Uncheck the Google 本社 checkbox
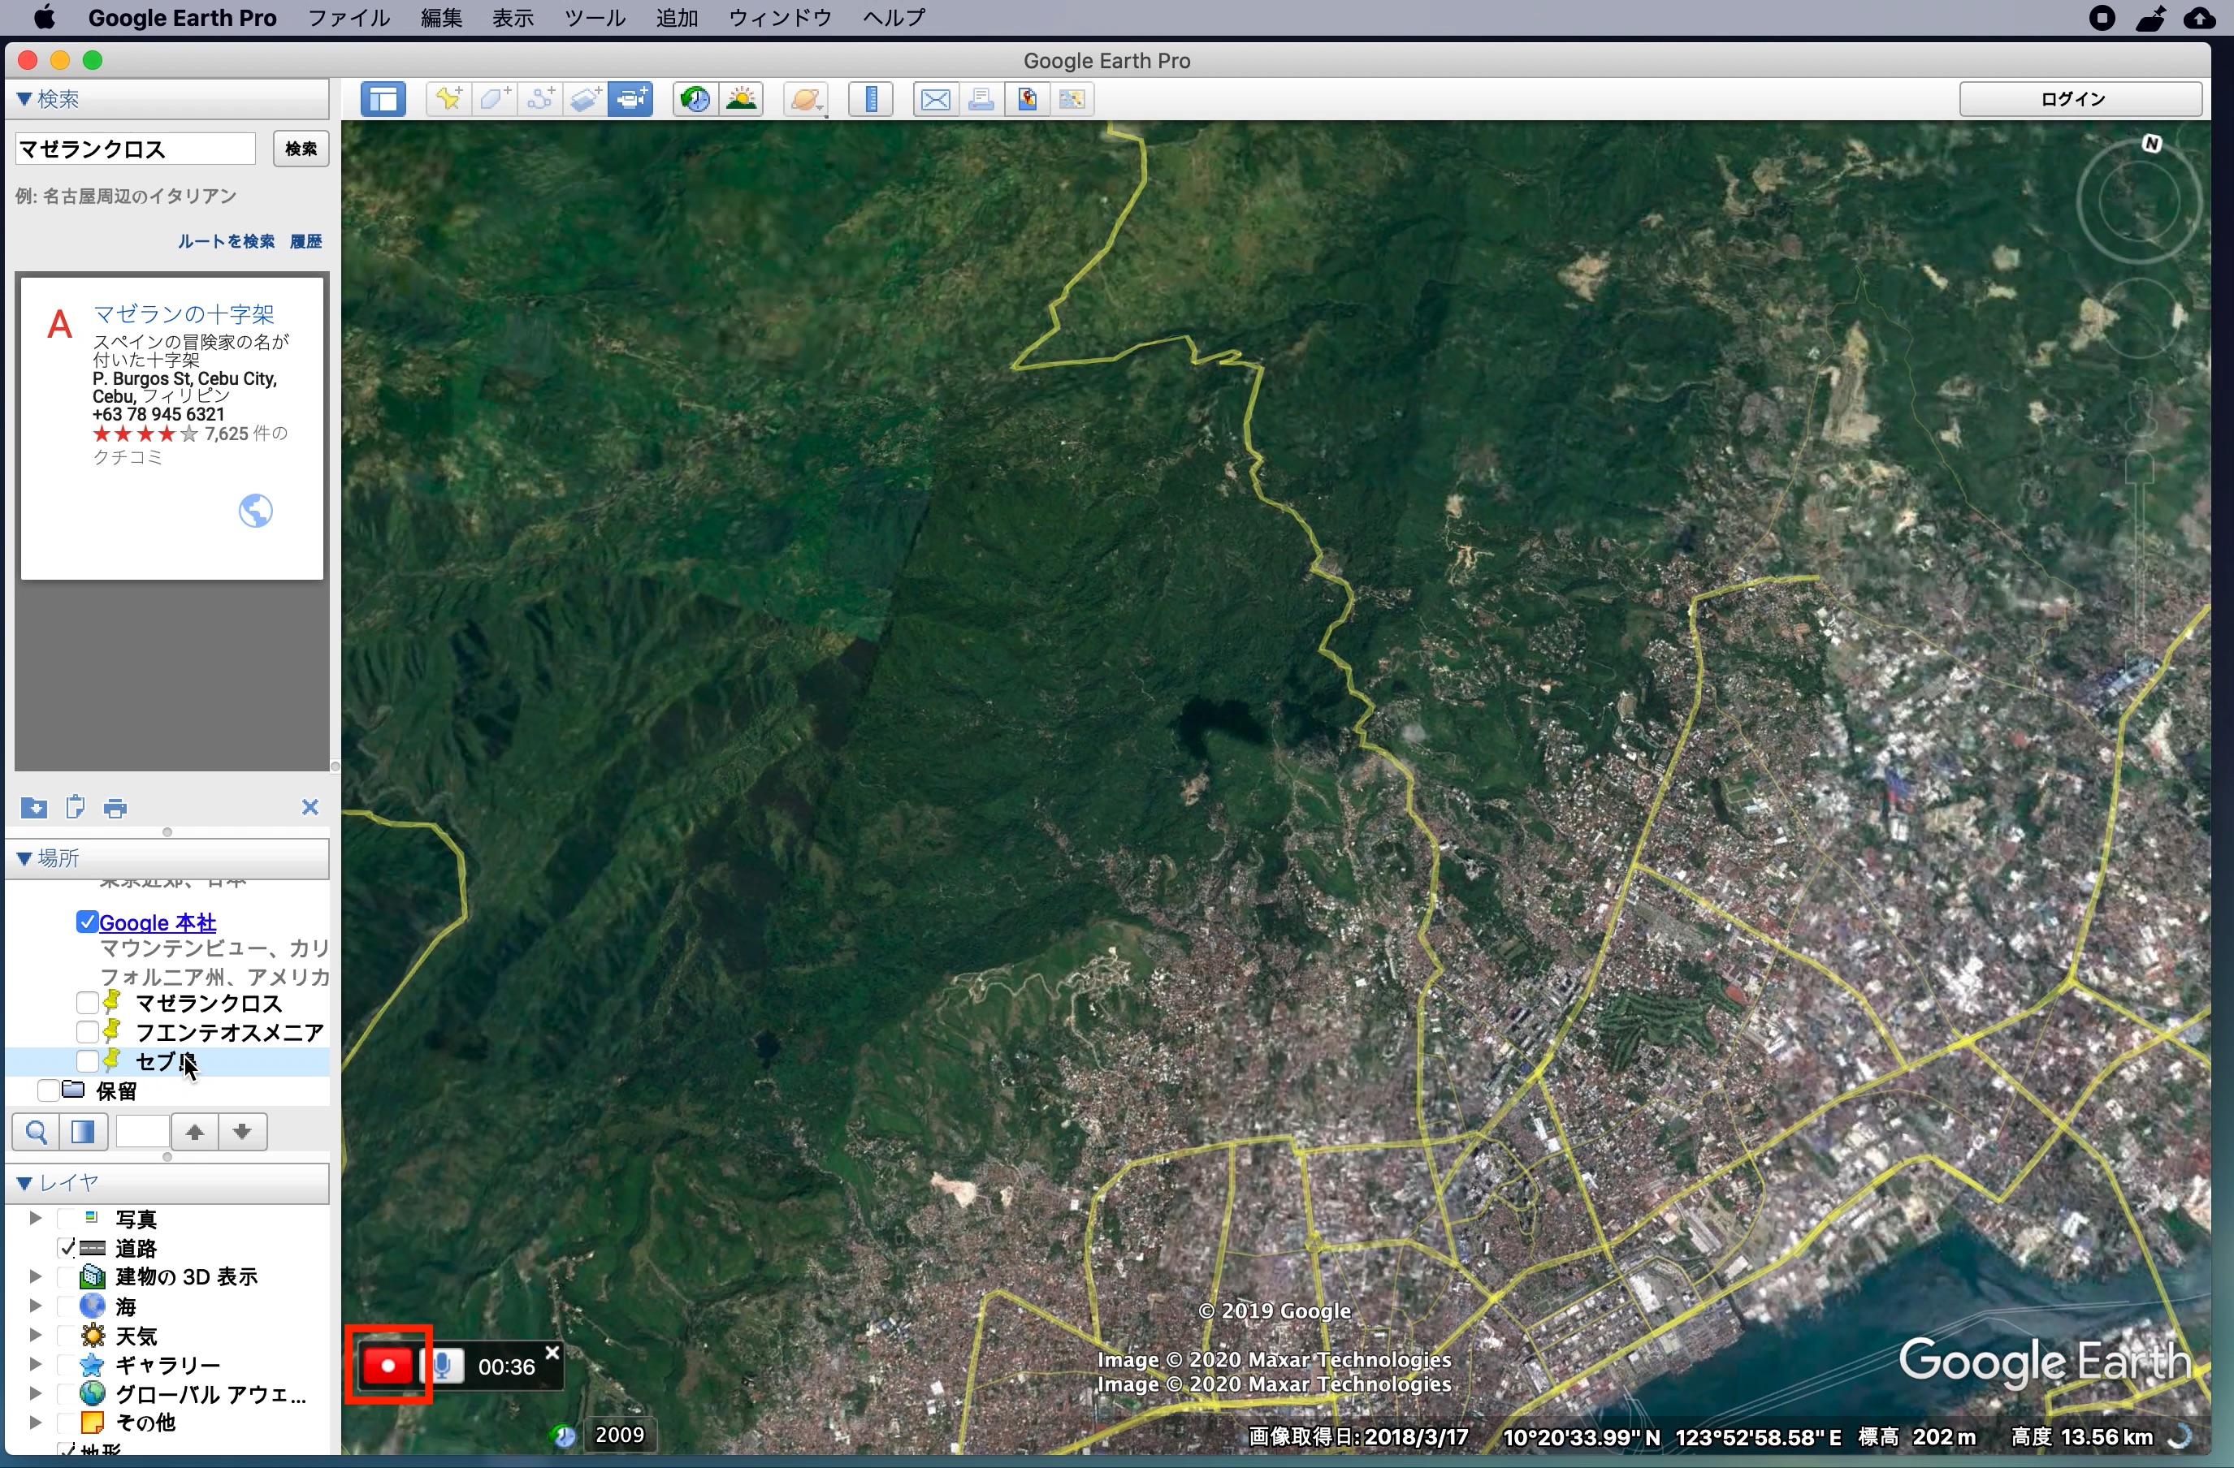Screen dimensions: 2234x1468 point(87,922)
